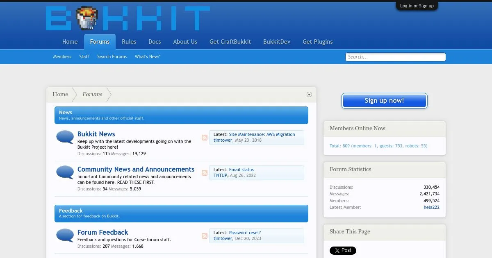Open the Site Maintenance: AWS Migration thread
The height and width of the screenshot is (258, 492).
[262, 134]
